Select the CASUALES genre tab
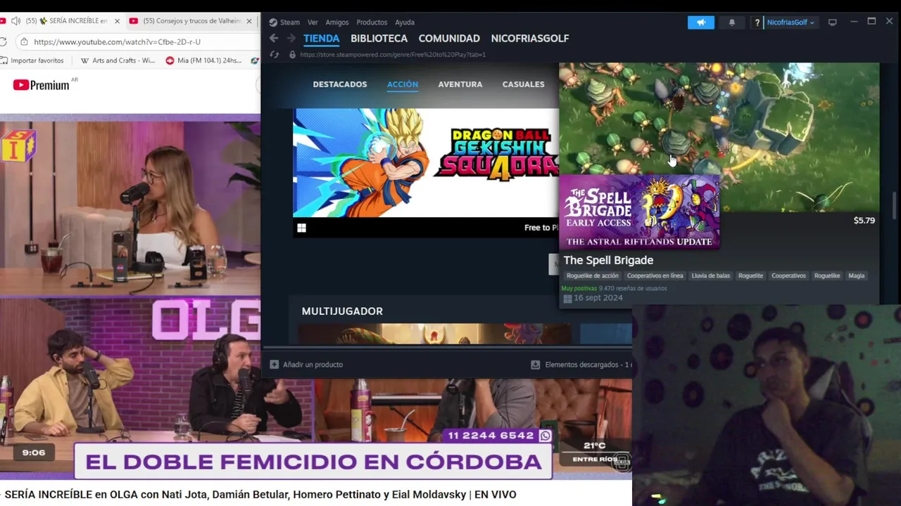The image size is (901, 506). [523, 84]
